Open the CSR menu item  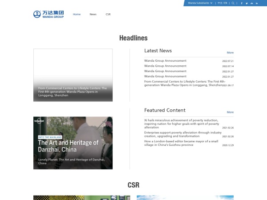click(108, 14)
